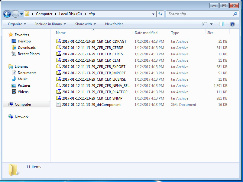Screen dimensions: 243x182
Task: Select file 2017-01-12-11-13-29_CER_CER_CERTS
Action: pos(92,54)
